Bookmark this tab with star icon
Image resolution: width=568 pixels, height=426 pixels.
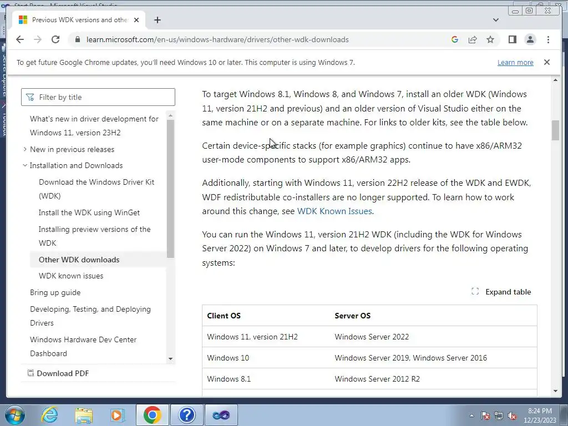pyautogui.click(x=490, y=39)
